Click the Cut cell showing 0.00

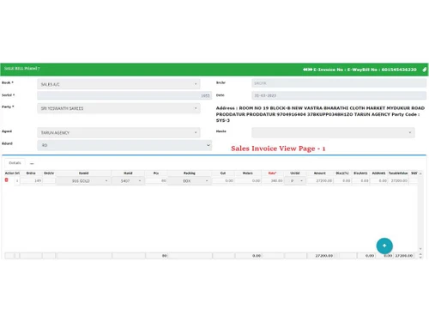(223, 181)
